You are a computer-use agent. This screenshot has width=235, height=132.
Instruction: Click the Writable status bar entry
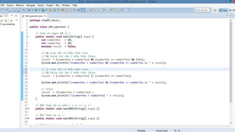pyautogui.click(x=141, y=131)
